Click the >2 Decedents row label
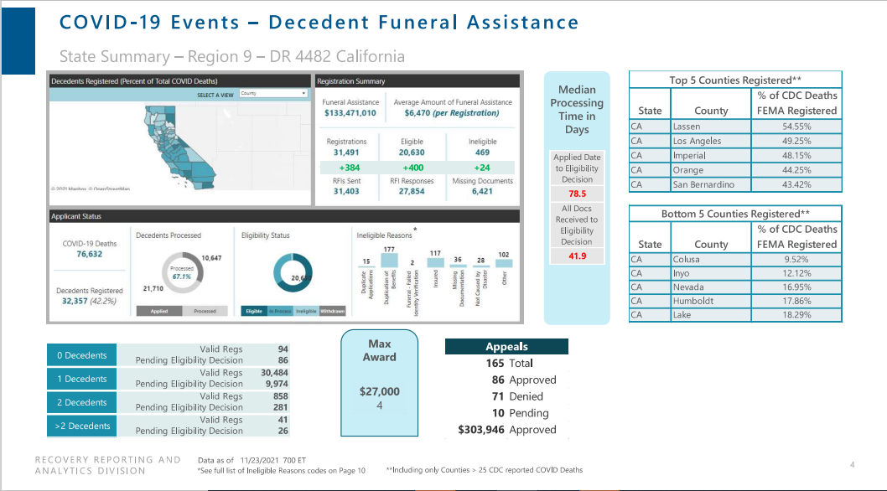This screenshot has width=887, height=491. pos(81,426)
